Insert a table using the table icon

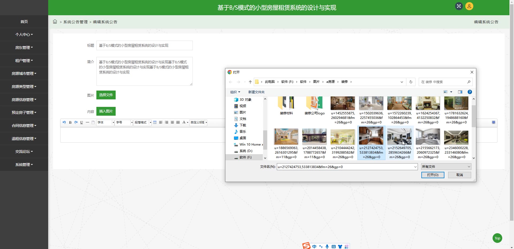pos(155,122)
